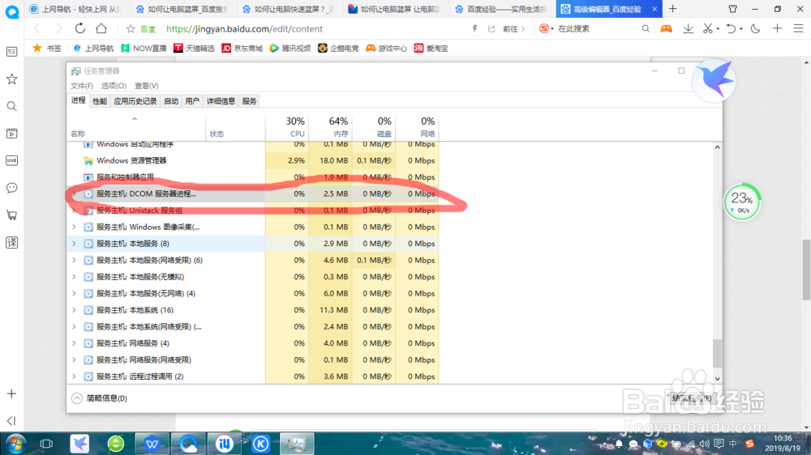Click the undo closed tab icon
Viewport: 811px width, 455px height.
click(731, 29)
